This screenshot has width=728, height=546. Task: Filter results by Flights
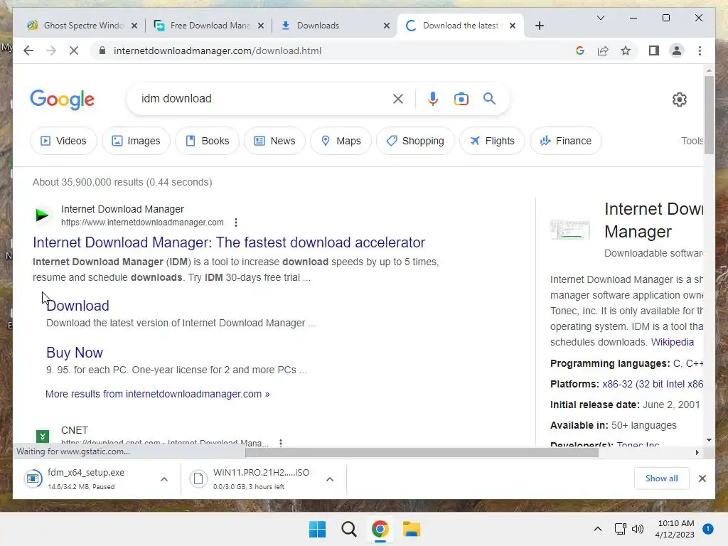pyautogui.click(x=492, y=141)
